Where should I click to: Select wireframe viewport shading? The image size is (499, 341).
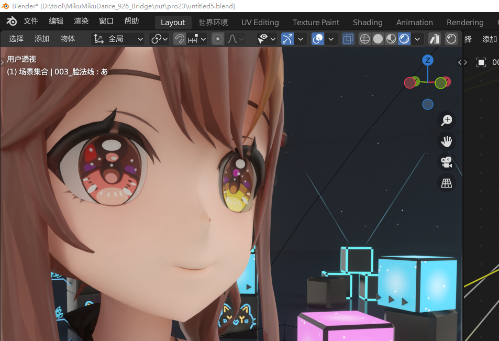365,39
